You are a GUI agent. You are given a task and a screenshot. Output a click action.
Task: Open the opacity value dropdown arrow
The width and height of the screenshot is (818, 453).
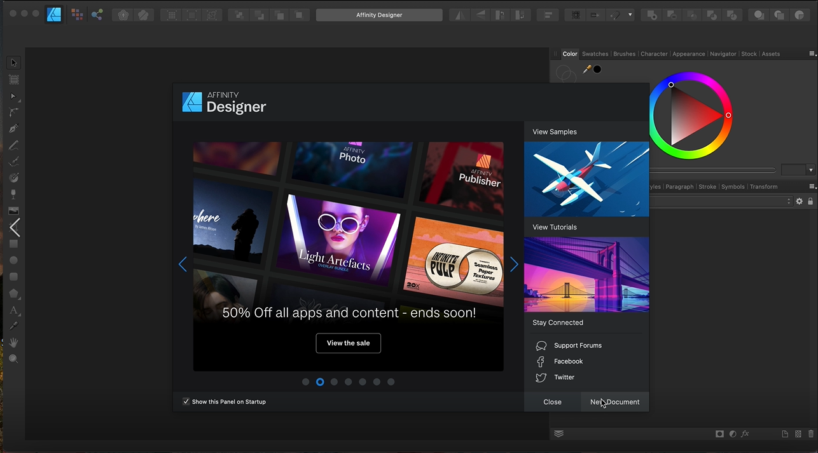click(x=810, y=170)
